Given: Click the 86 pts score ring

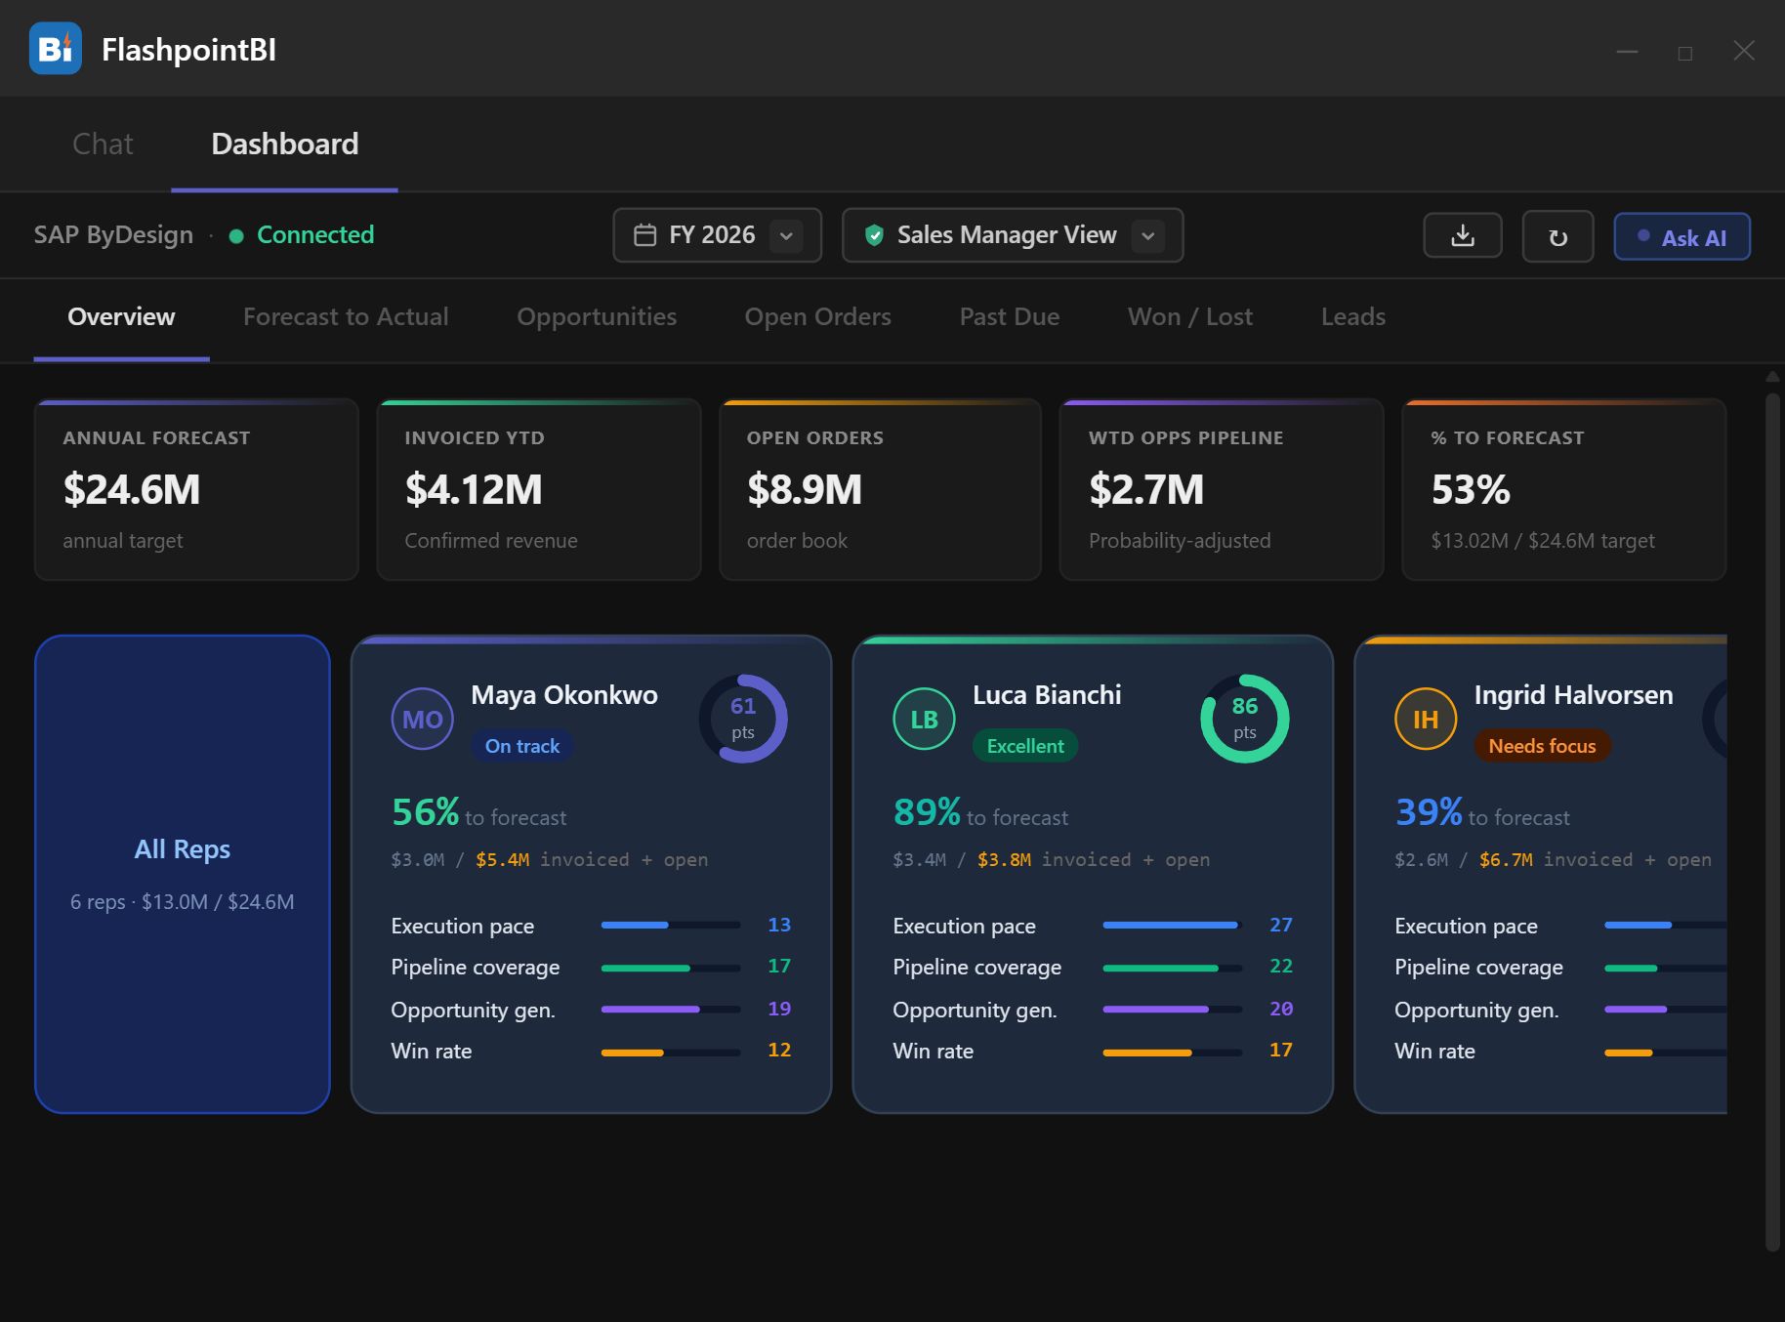Looking at the screenshot, I should 1245,719.
